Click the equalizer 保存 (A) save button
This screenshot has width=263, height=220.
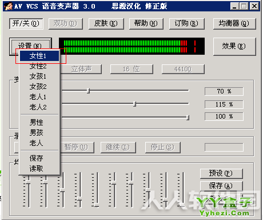[221, 186]
